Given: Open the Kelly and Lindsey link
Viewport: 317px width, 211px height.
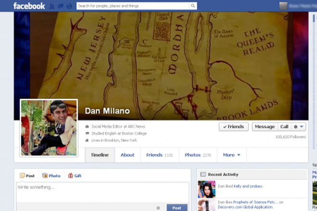Looking at the screenshot, I should point(248,187).
